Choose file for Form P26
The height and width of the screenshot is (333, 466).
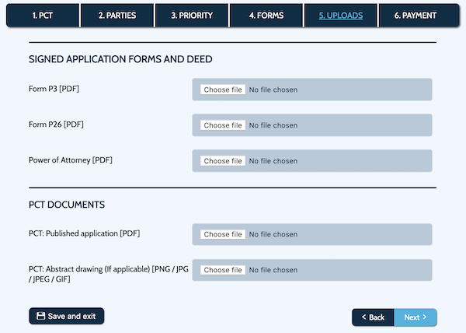point(223,125)
